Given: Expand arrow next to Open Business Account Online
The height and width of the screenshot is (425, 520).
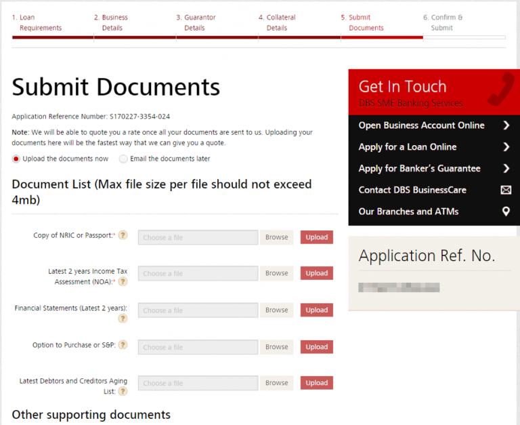Looking at the screenshot, I should point(506,125).
